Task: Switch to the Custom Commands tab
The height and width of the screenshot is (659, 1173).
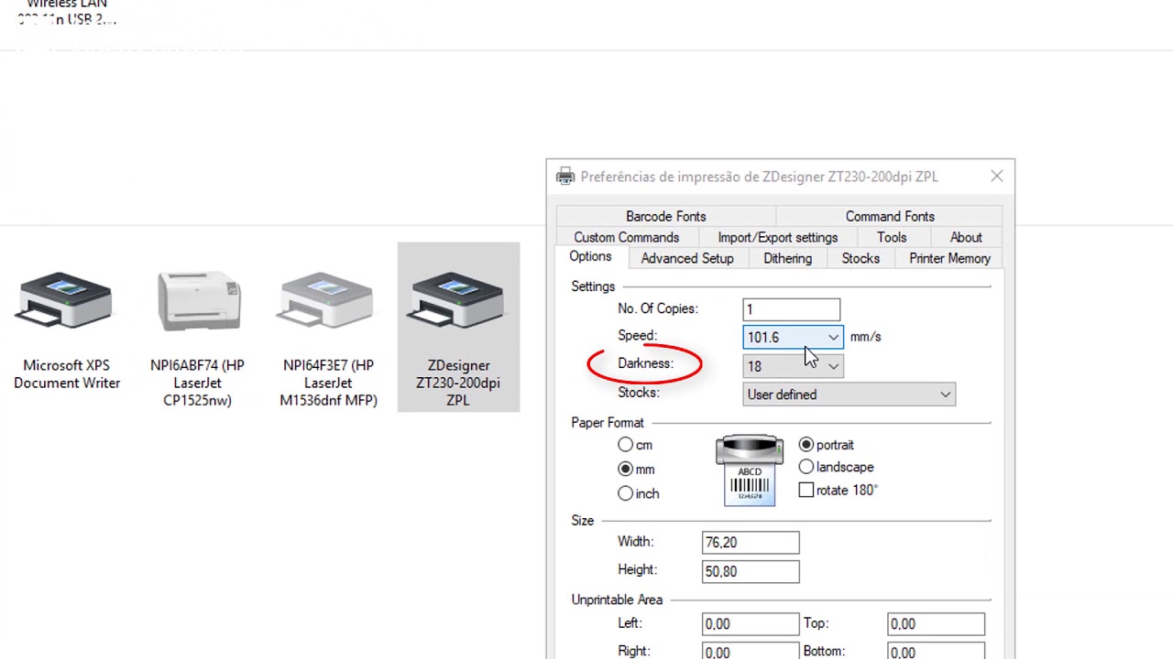Action: pyautogui.click(x=627, y=237)
